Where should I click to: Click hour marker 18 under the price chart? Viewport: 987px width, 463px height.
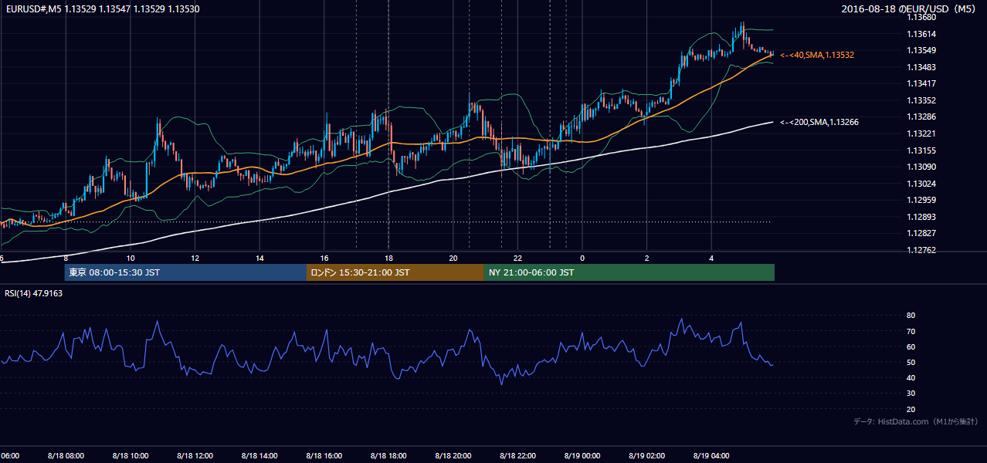tap(388, 258)
